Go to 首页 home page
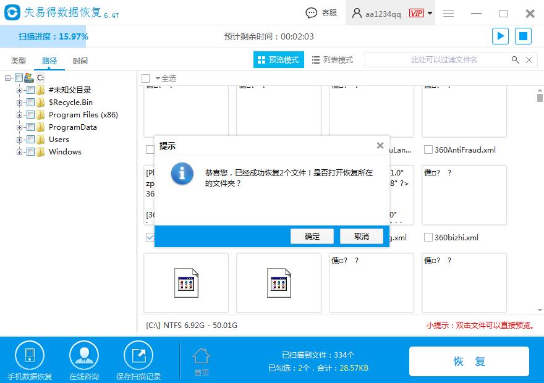The height and width of the screenshot is (383, 544). point(201,360)
